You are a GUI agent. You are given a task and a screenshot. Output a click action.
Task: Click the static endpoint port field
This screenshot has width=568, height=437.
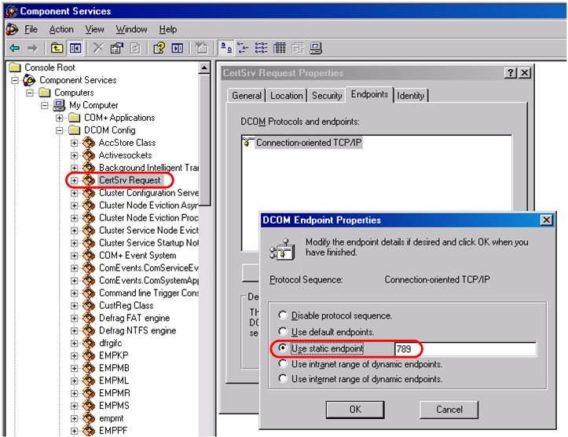pyautogui.click(x=464, y=348)
